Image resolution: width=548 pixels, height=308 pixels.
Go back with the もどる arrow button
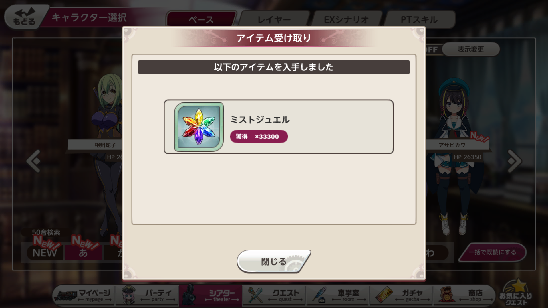coord(25,17)
